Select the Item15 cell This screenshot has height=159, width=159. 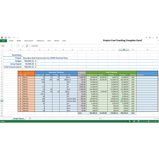(29, 111)
